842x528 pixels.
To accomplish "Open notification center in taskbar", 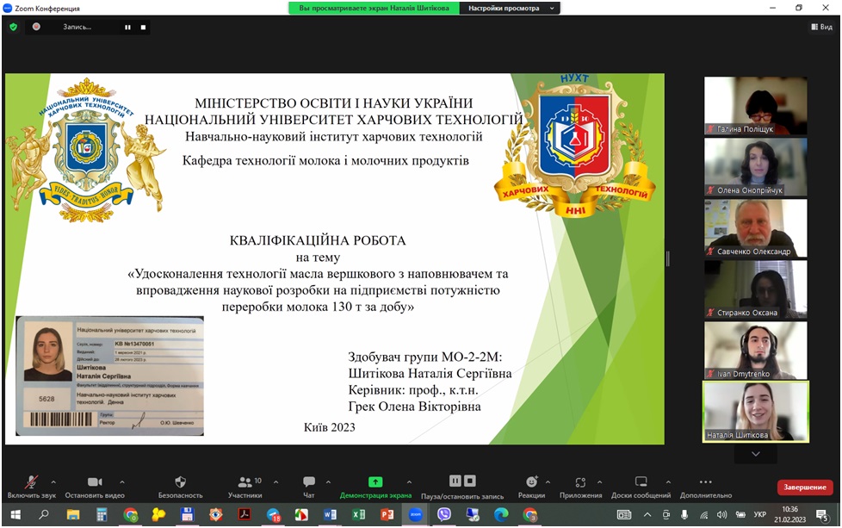I will point(822,515).
